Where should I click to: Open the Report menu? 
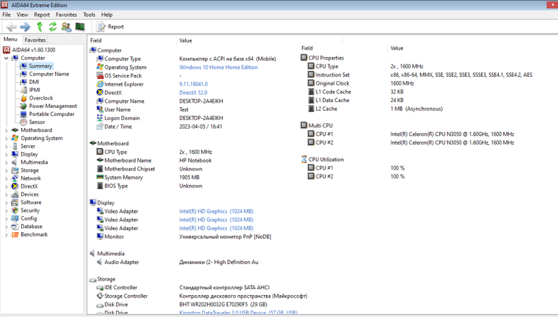[x=42, y=15]
